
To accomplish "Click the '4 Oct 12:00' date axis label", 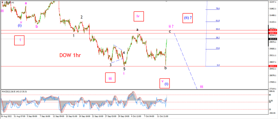I will 136,117.
